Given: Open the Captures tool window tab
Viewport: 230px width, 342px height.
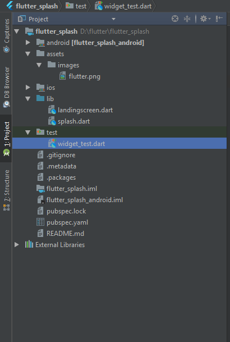Looking at the screenshot, I should tap(7, 35).
